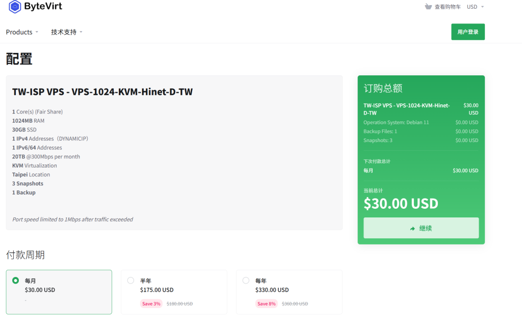Screen dimensions: 522x332
Task: Select the 每年 annual billing radio
Action: [246, 281]
